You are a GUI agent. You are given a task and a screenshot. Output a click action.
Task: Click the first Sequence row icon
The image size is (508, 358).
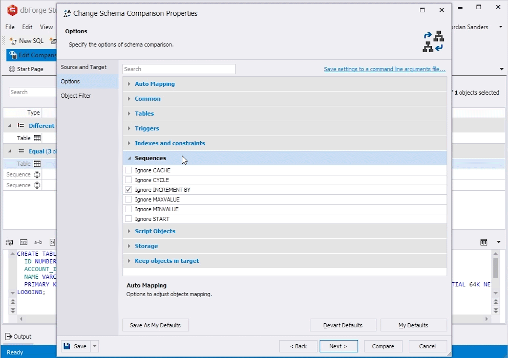(37, 174)
